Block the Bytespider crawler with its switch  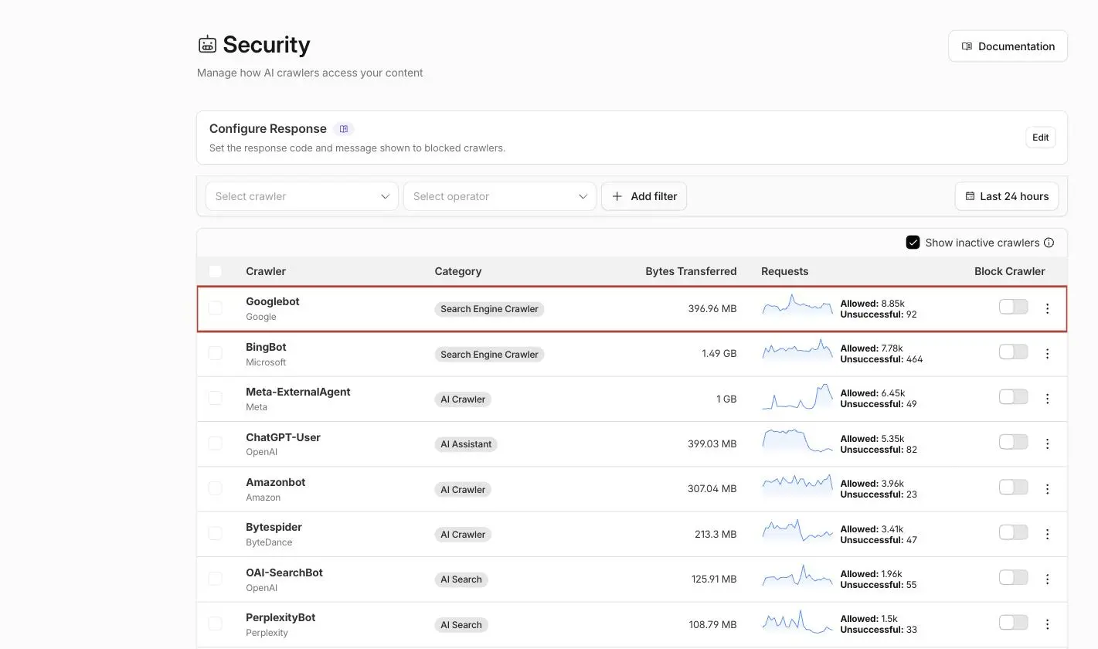click(1013, 532)
